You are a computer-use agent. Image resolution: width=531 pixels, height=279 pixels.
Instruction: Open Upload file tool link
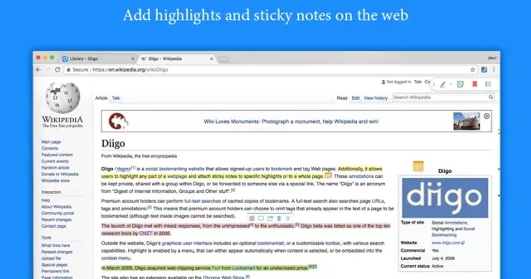click(51, 258)
